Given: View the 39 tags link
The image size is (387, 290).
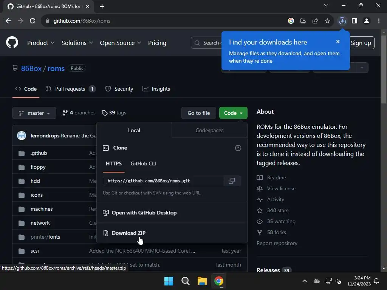Looking at the screenshot, I should [x=114, y=113].
